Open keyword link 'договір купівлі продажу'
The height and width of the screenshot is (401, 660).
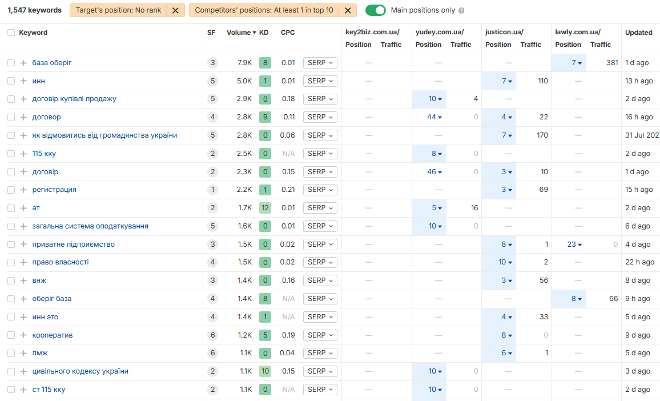(x=74, y=99)
